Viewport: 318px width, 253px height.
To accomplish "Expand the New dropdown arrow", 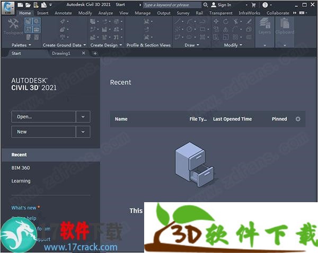I will [x=83, y=132].
